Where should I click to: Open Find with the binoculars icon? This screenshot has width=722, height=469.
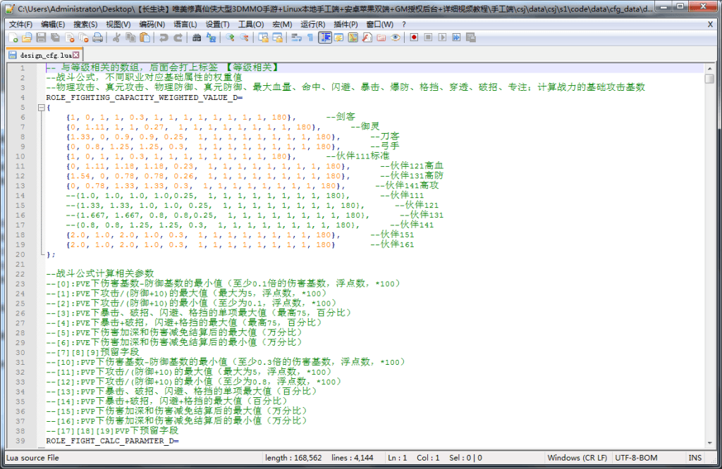[x=197, y=37]
